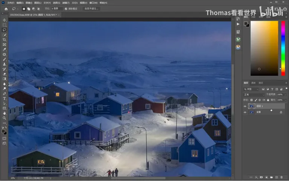Open the File menu
Image resolution: width=289 pixels, height=181 pixels.
[11, 3]
